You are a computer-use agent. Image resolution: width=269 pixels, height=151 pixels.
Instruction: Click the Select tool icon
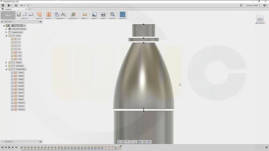point(122,14)
